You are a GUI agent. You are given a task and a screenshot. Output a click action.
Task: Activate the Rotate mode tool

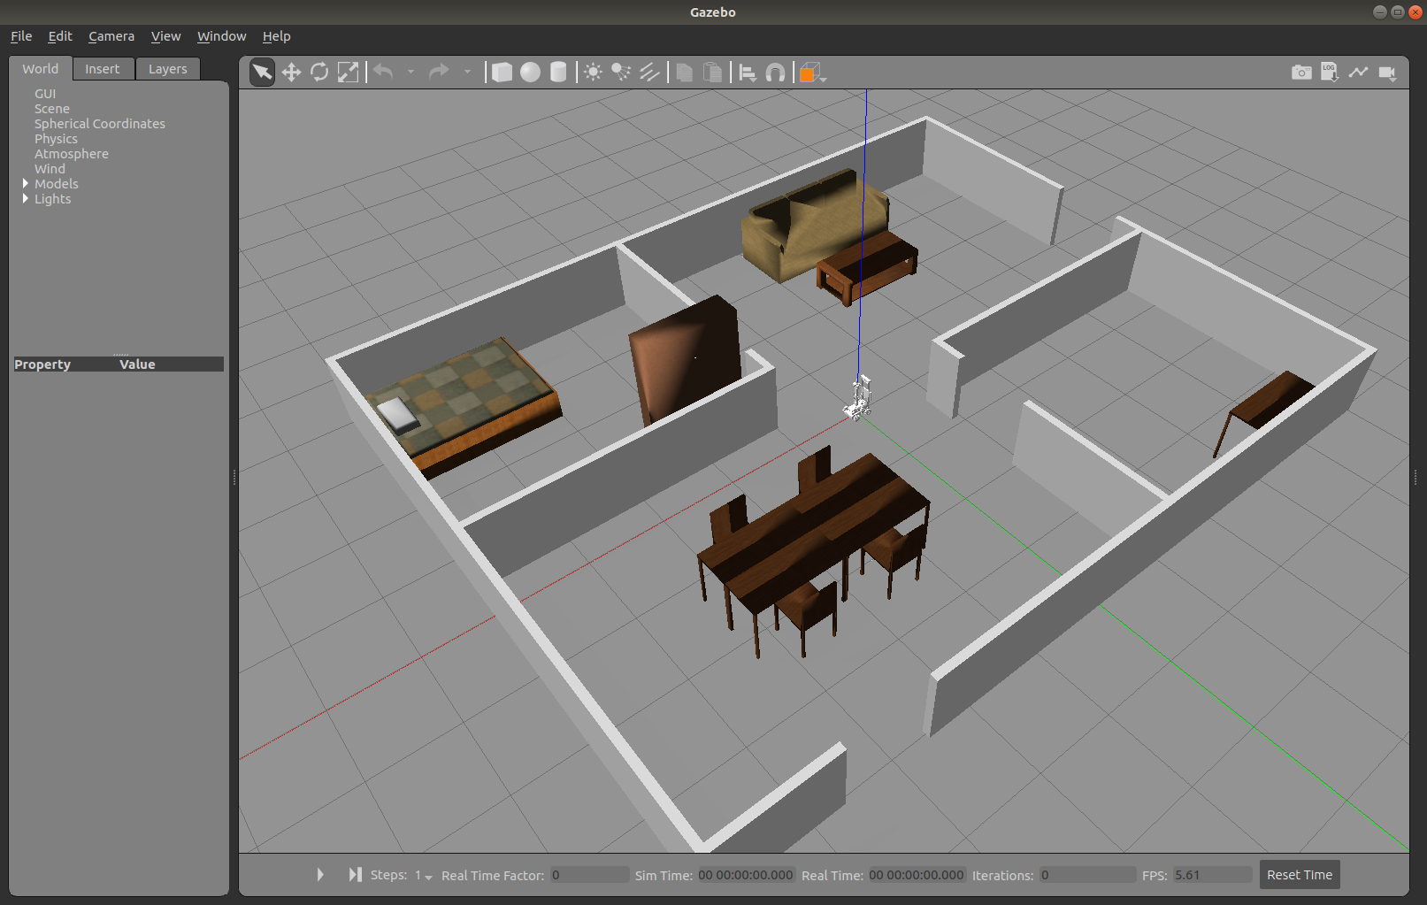pyautogui.click(x=319, y=72)
